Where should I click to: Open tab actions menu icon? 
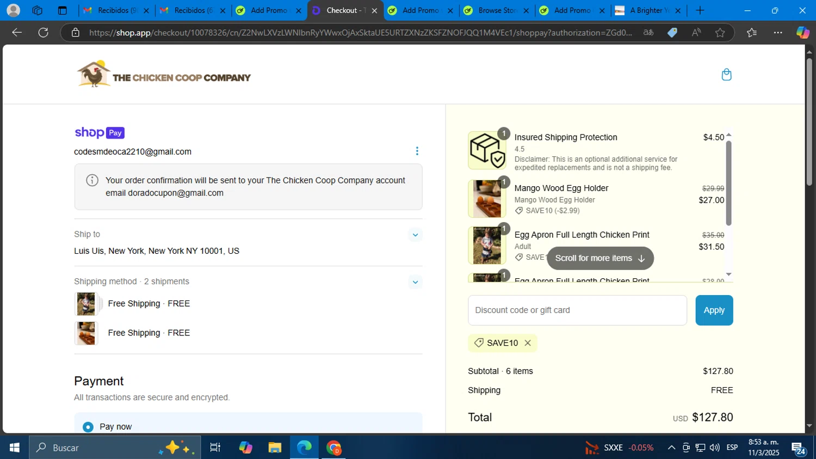pos(63,10)
